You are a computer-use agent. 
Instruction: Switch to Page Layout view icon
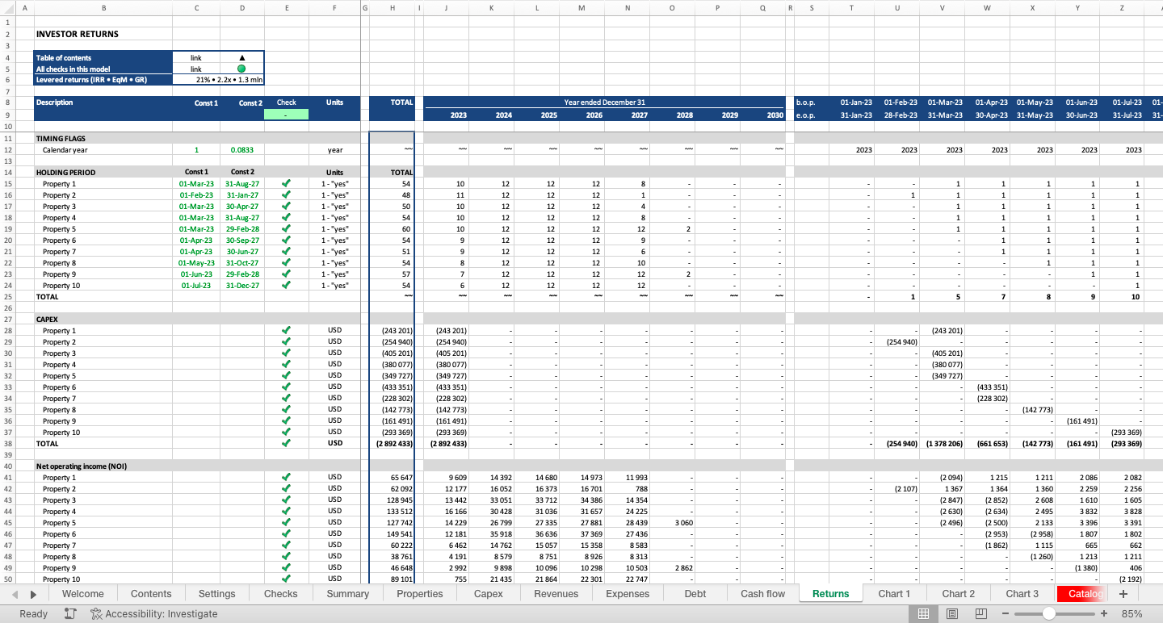(952, 614)
